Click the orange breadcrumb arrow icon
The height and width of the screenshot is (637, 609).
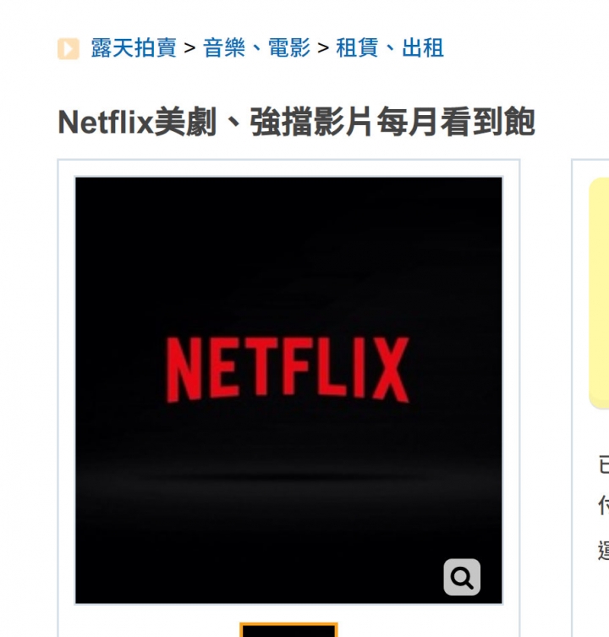point(69,49)
